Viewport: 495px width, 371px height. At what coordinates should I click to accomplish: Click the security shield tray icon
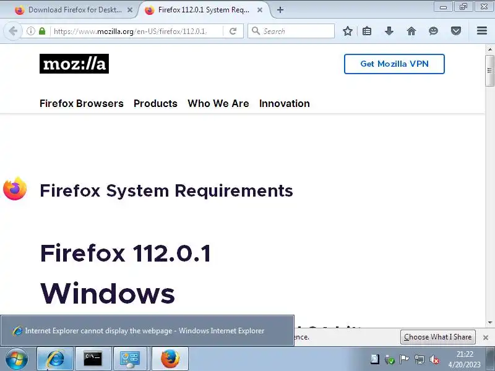[390, 359]
